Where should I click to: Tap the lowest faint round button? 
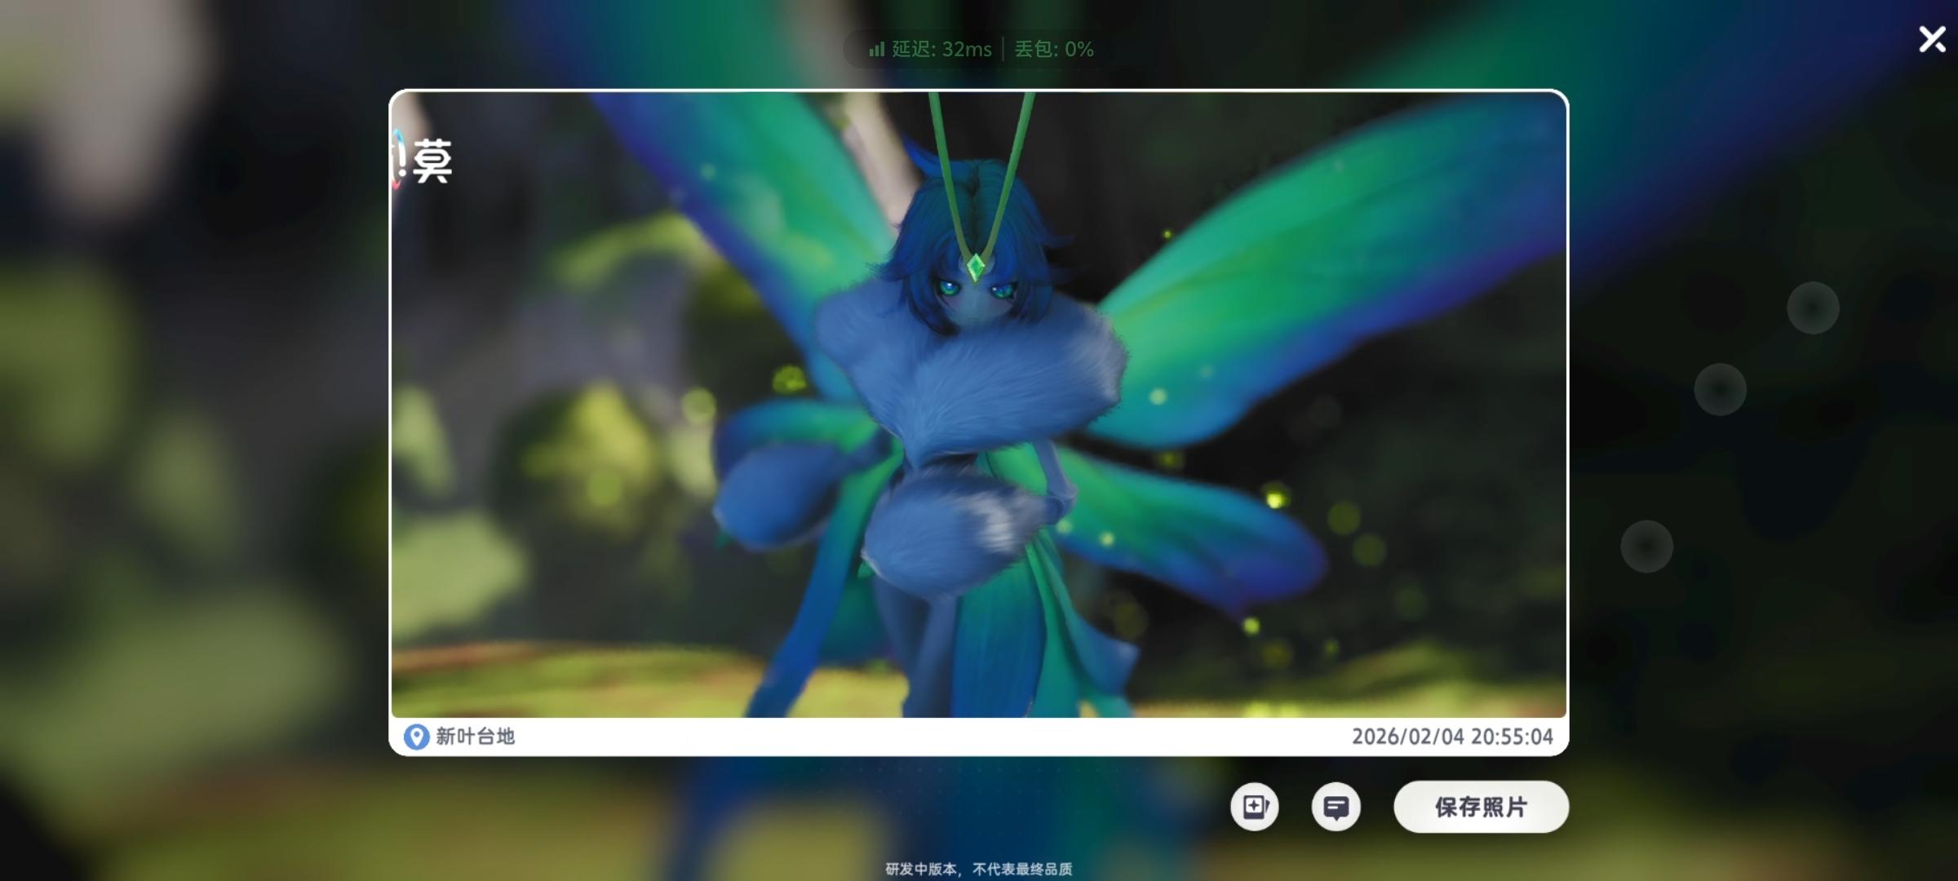[1646, 546]
